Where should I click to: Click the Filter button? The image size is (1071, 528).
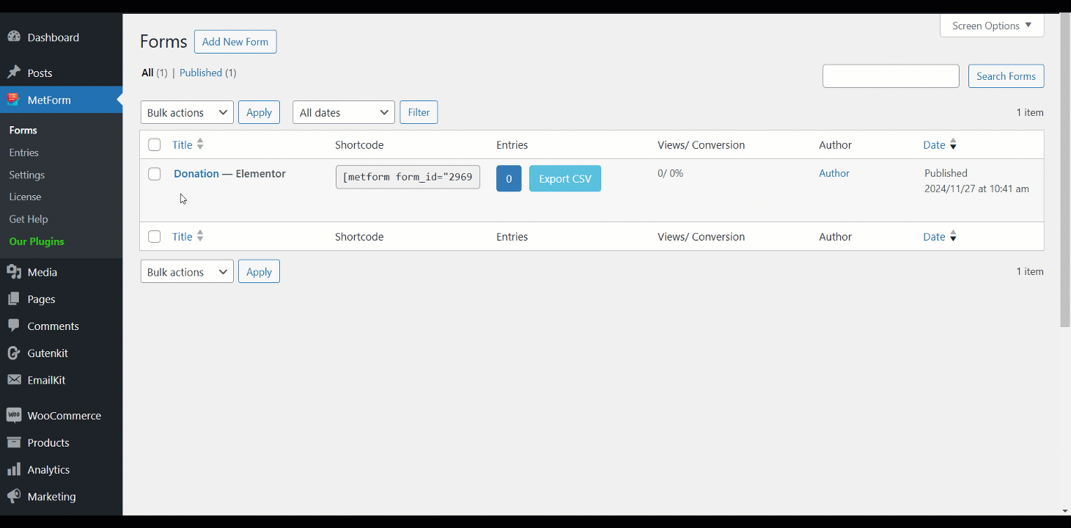click(419, 112)
